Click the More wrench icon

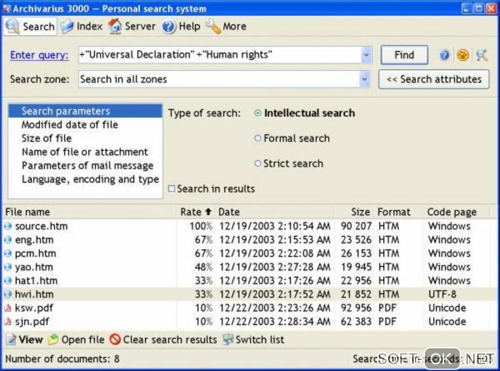[213, 26]
